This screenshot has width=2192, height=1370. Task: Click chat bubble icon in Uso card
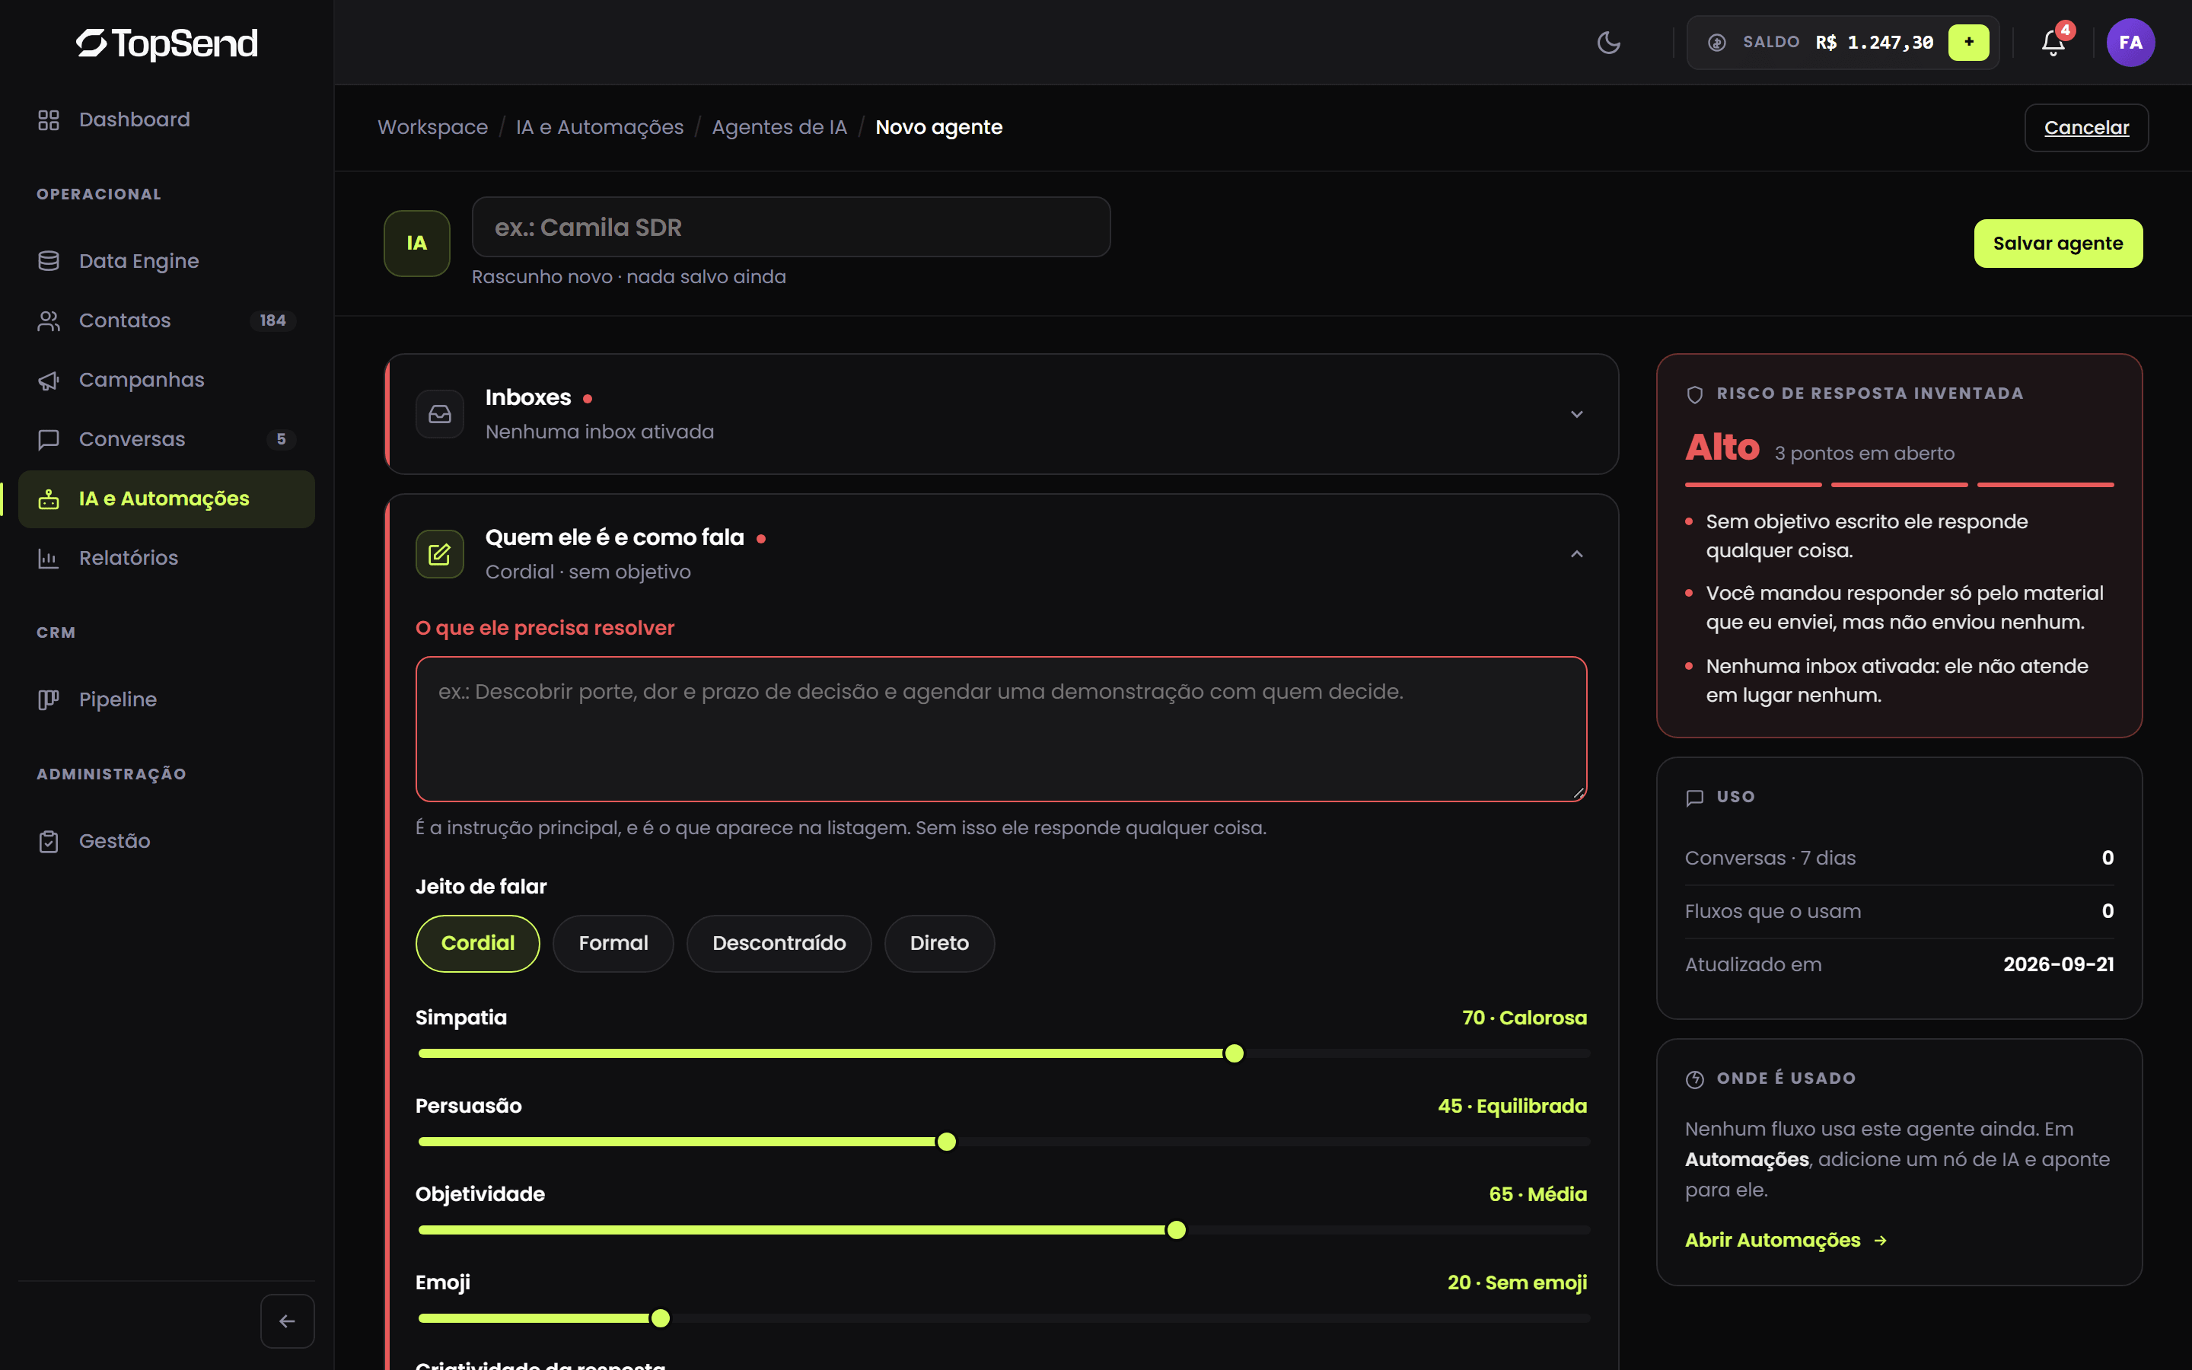point(1695,798)
